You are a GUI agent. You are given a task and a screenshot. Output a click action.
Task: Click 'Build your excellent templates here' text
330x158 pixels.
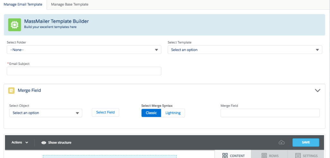[50, 27]
